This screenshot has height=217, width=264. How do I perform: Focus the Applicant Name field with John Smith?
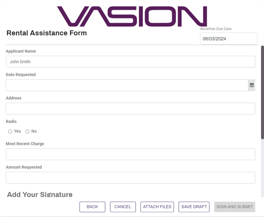point(131,62)
